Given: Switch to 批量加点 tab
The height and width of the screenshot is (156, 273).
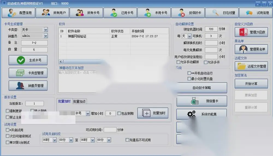Looking at the screenshot, I should (x=79, y=101).
